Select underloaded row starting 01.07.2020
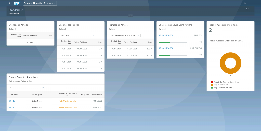261x131 pixels. click(x=80, y=68)
